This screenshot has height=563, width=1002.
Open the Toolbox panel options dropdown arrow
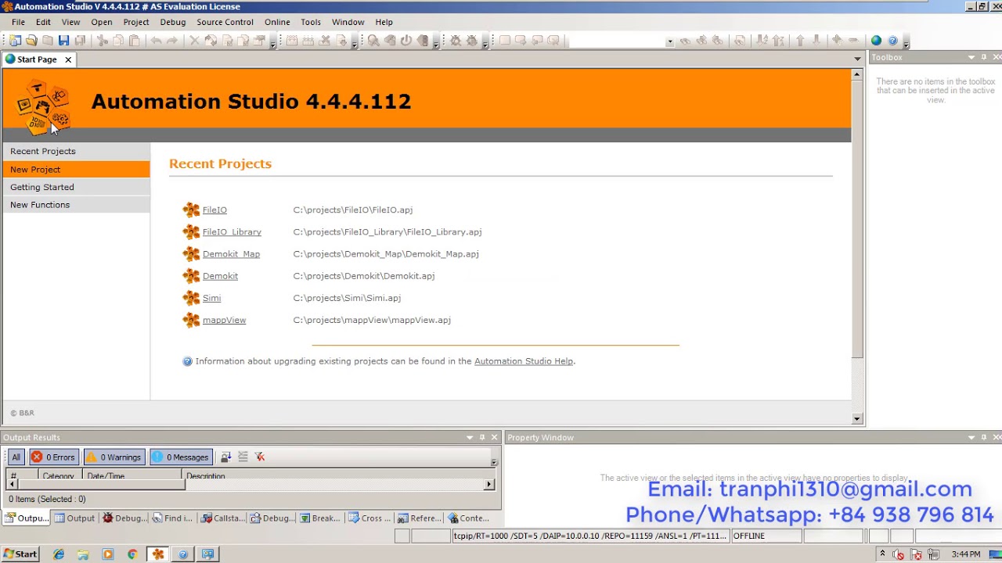pyautogui.click(x=971, y=57)
